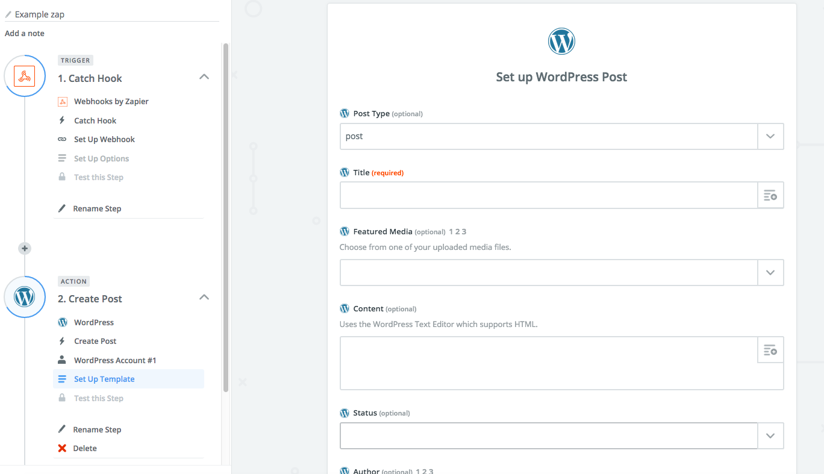The width and height of the screenshot is (824, 474).
Task: Go to Set Up Options in the trigger step
Action: (x=101, y=158)
